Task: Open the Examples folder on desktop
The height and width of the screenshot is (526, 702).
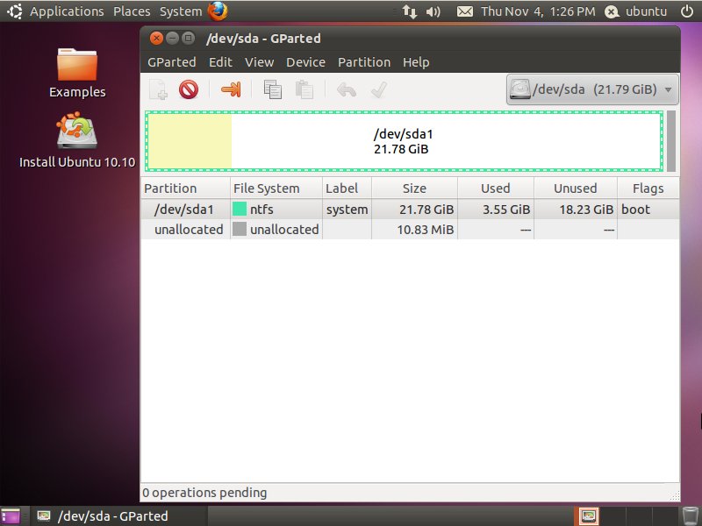Action: tap(77, 73)
